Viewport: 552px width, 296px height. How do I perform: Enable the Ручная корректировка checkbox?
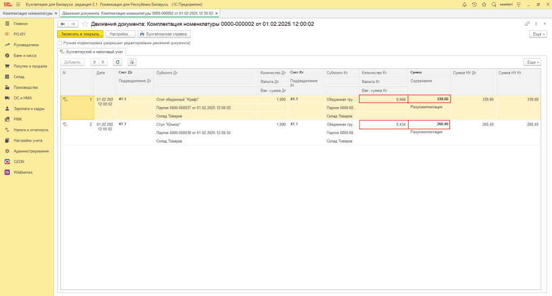click(60, 43)
